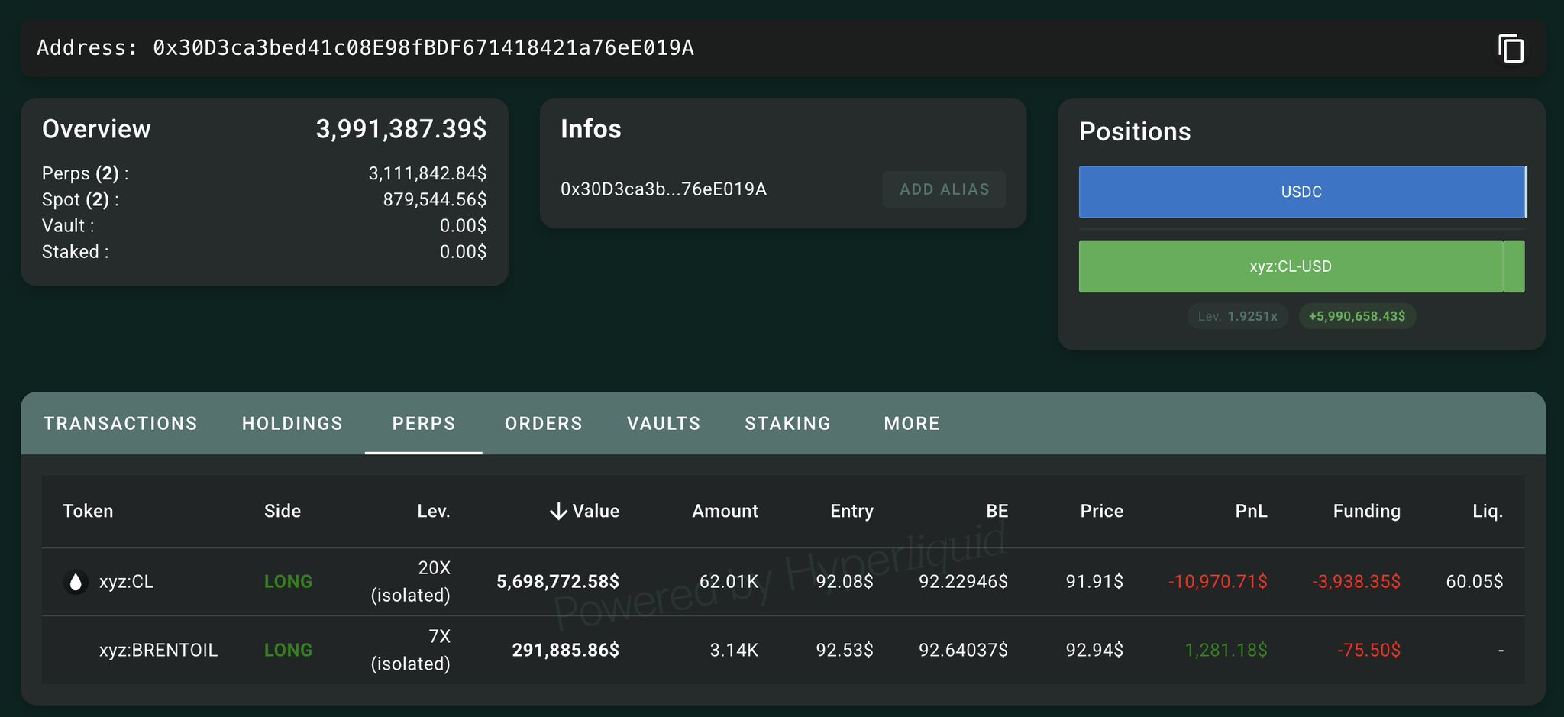Click the xyz:BRENTOIL token link
The height and width of the screenshot is (717, 1564).
coord(158,651)
